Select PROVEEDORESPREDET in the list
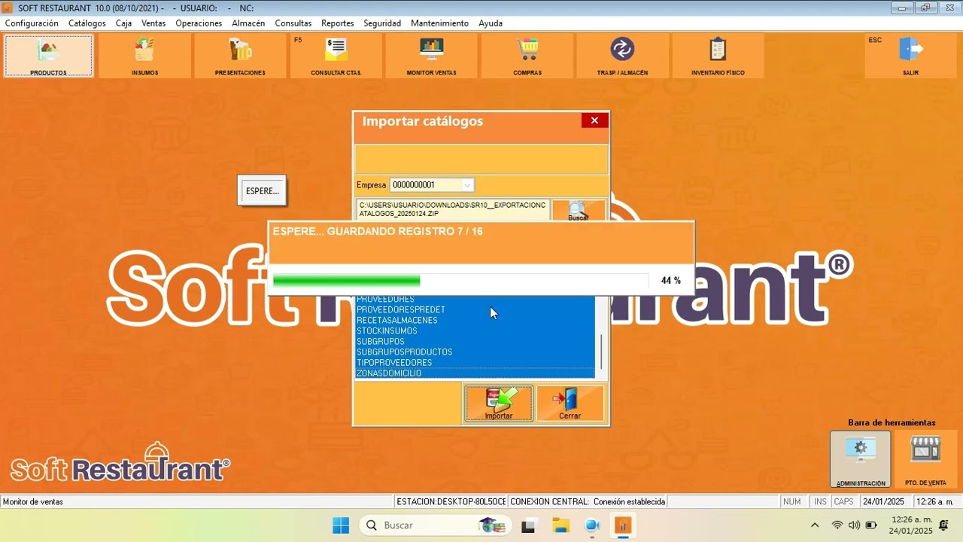Image resolution: width=963 pixels, height=542 pixels. pos(475,309)
